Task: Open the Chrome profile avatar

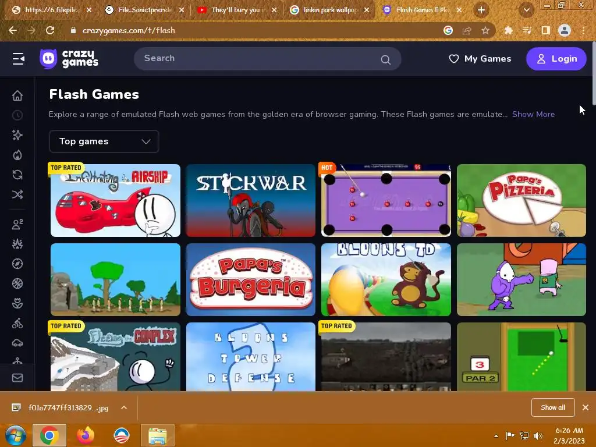Action: click(565, 30)
